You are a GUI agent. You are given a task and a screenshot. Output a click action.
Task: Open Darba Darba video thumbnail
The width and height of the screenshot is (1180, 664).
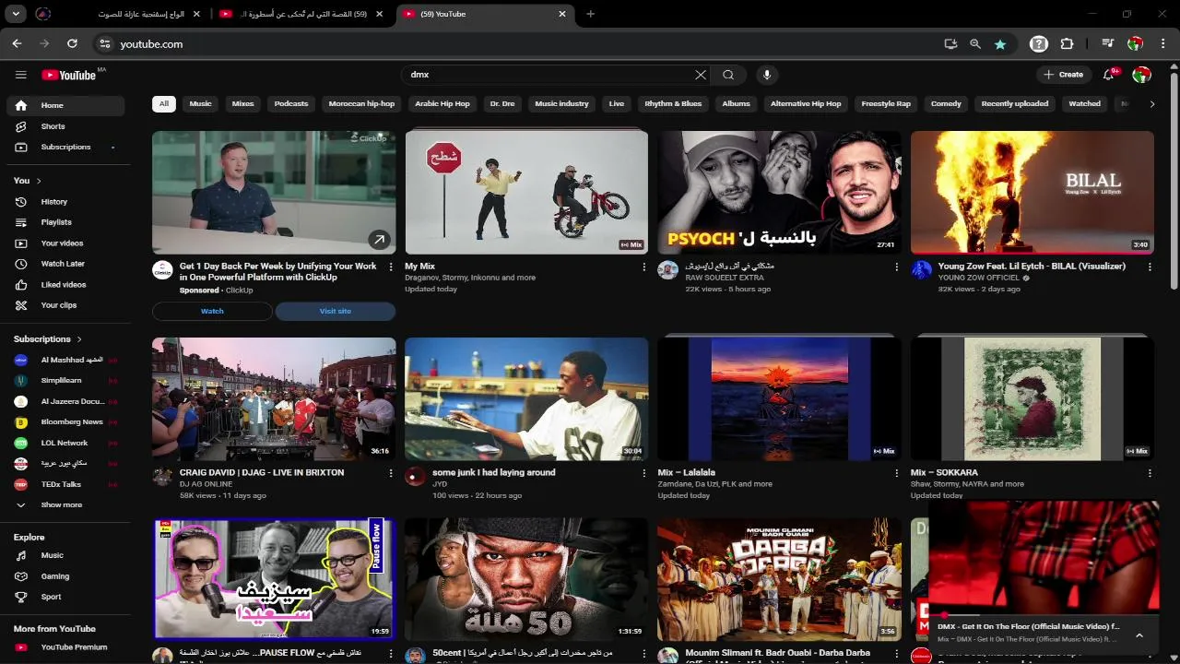click(x=779, y=579)
